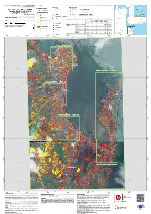Click the European Commission flag logo

141,207
